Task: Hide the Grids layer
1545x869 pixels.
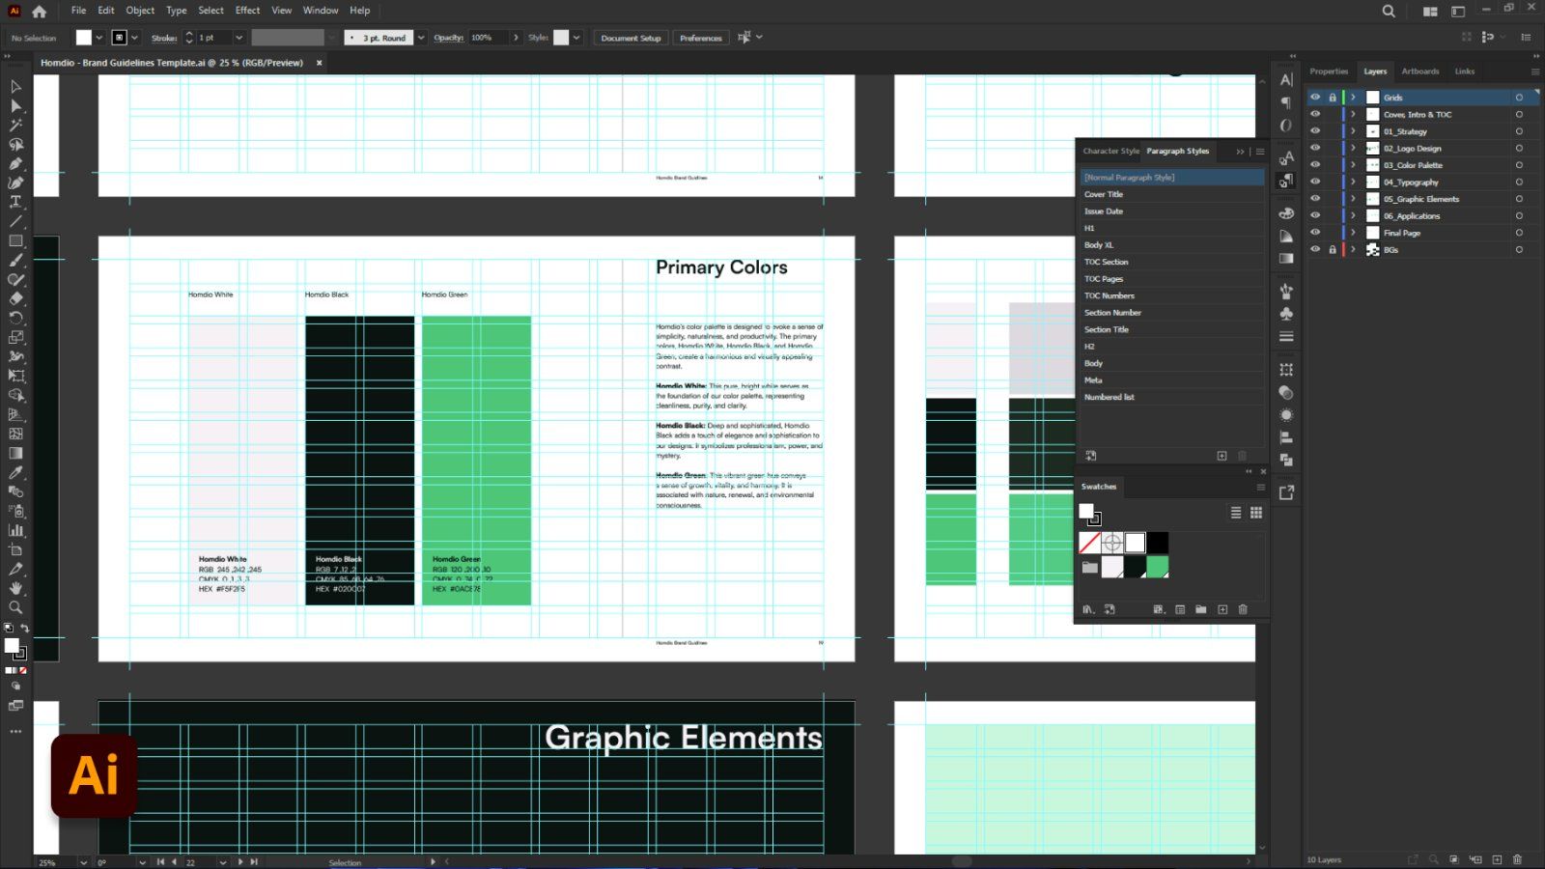Action: pyautogui.click(x=1315, y=98)
